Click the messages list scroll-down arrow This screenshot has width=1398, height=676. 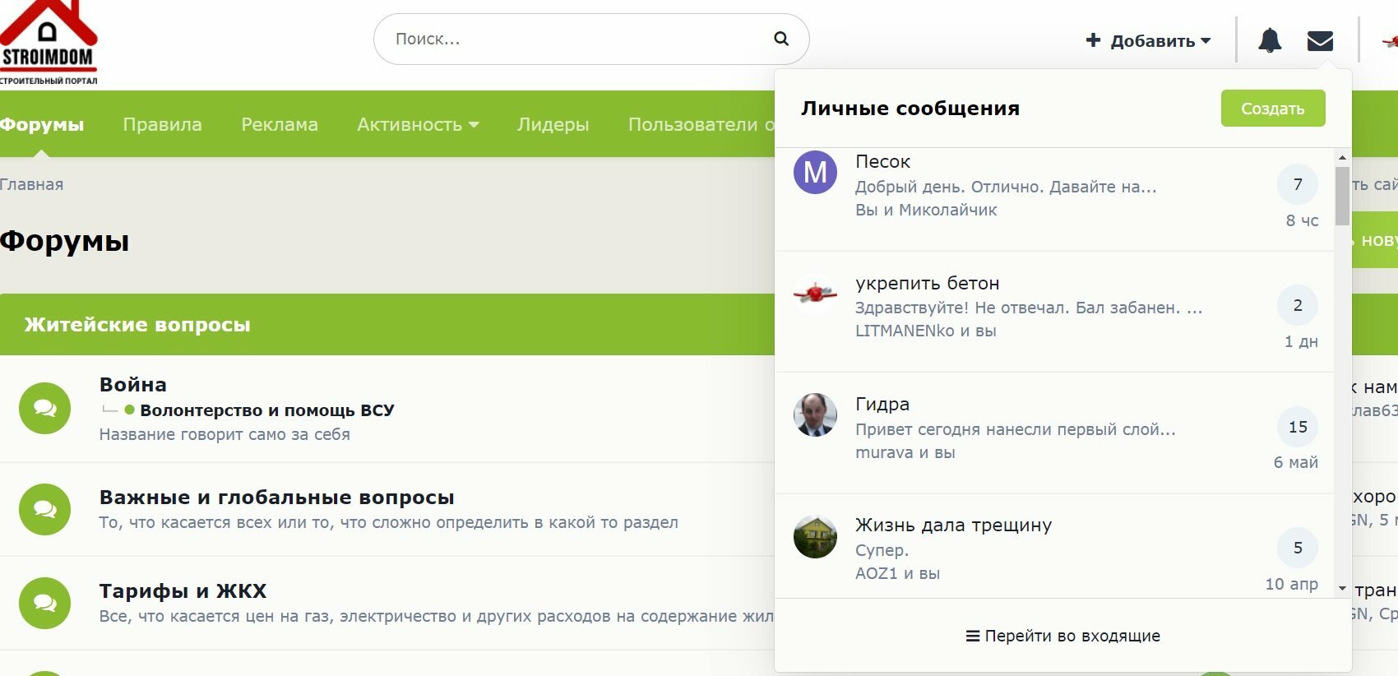1342,589
